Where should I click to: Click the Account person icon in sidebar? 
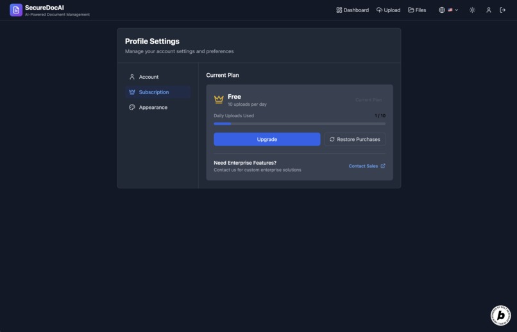[132, 77]
